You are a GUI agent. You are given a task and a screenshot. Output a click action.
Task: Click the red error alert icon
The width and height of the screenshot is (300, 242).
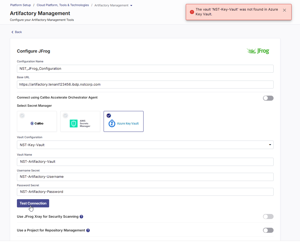coord(192,12)
